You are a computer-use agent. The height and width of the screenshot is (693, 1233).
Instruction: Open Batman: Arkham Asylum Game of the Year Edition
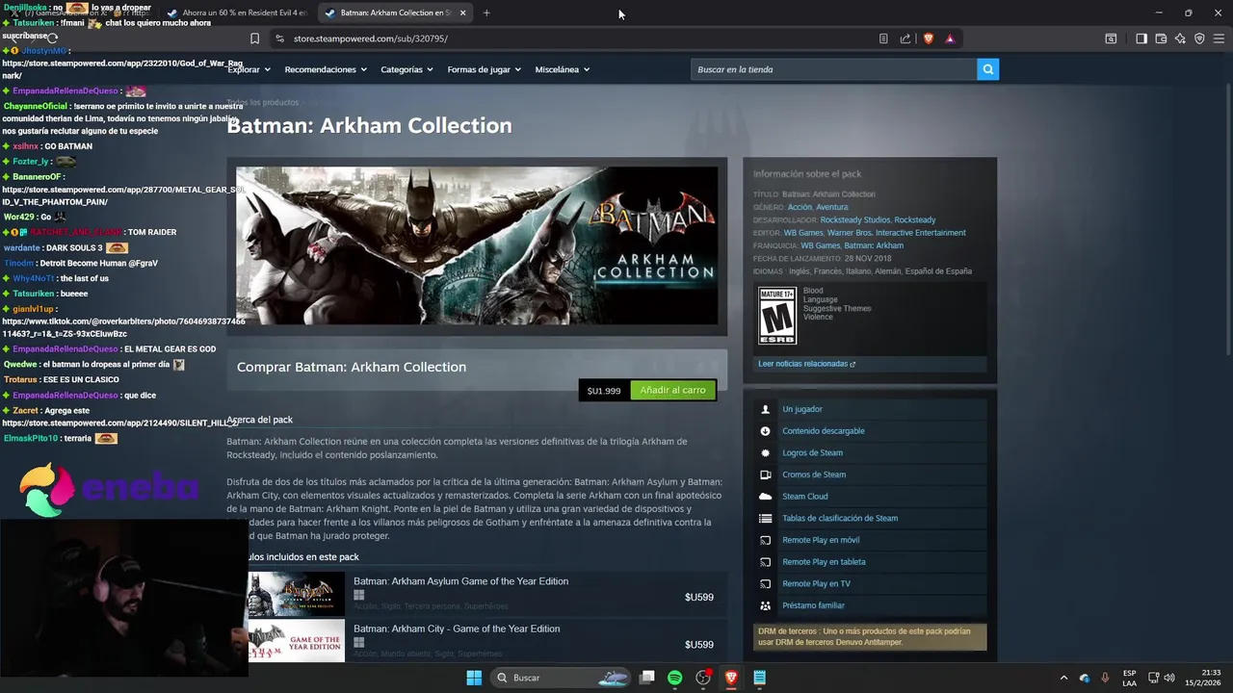[x=460, y=581]
